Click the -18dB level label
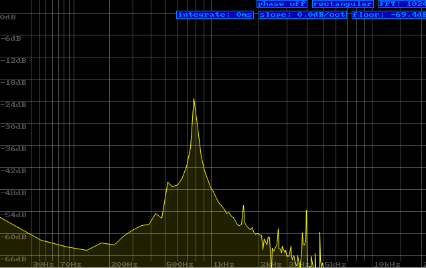This screenshot has width=426, height=268. point(13,83)
